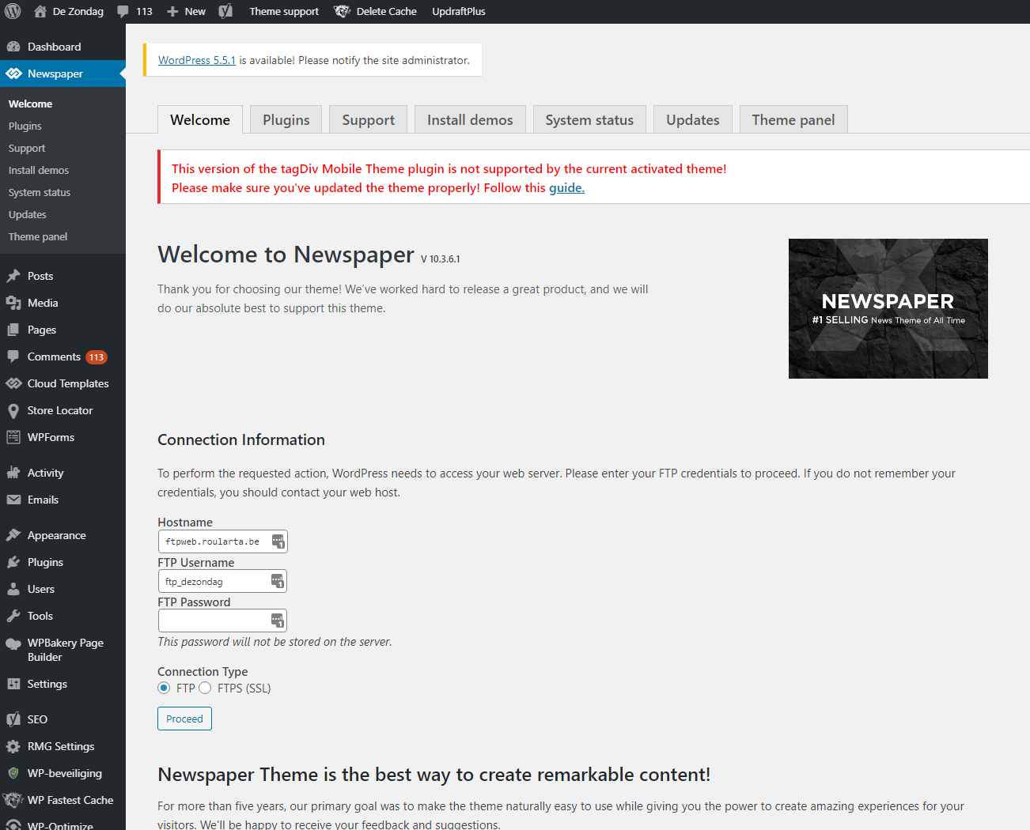
Task: Select the FTP connection type radio
Action: tap(164, 688)
